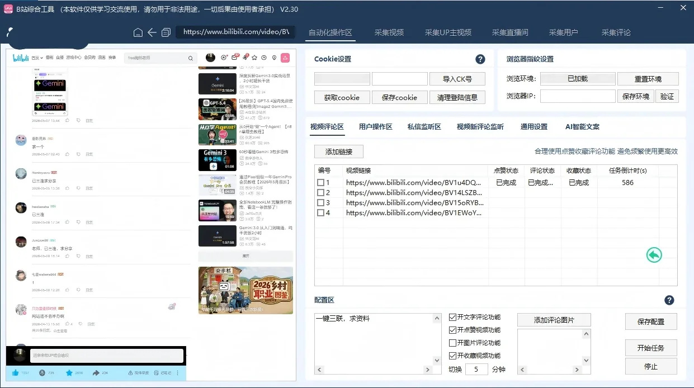Click the 导入CK号 button

(x=457, y=79)
